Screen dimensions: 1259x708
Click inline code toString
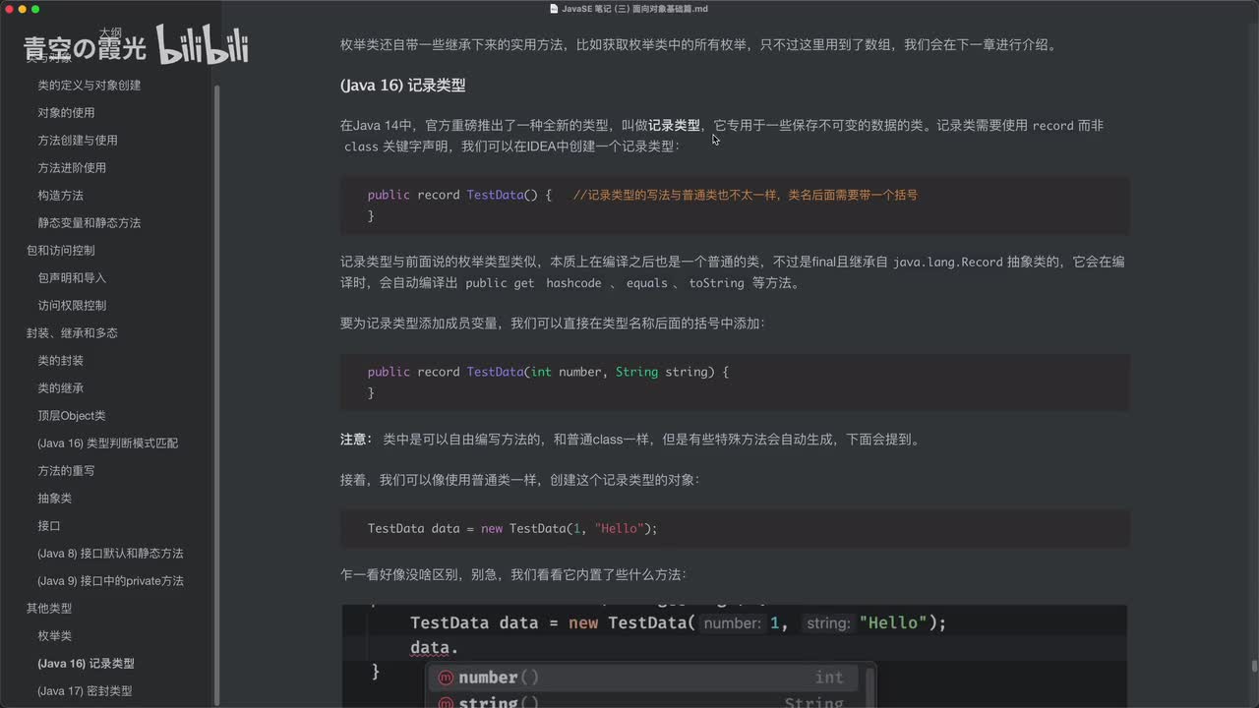716,283
